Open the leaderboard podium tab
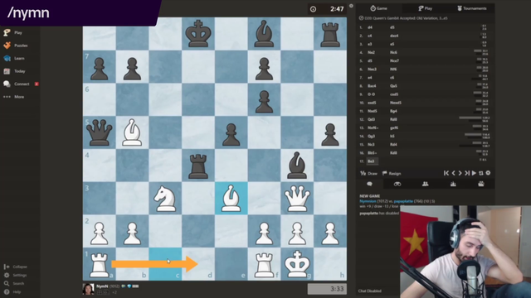Image resolution: width=531 pixels, height=298 pixels. pyautogui.click(x=453, y=184)
